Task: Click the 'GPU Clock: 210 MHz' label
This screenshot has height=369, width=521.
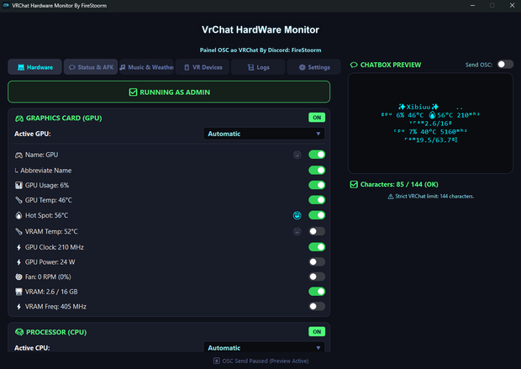Action: pyautogui.click(x=55, y=247)
